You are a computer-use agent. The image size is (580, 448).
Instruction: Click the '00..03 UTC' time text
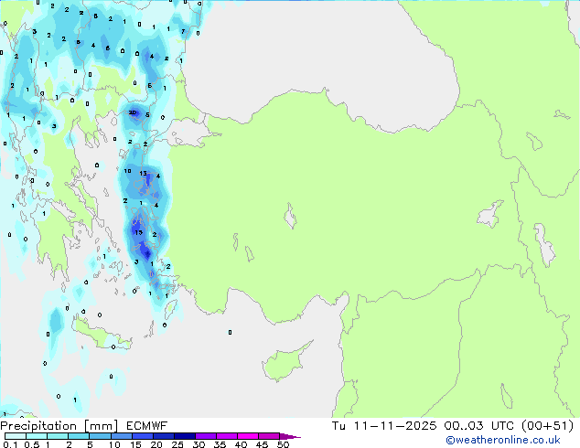tap(479, 426)
